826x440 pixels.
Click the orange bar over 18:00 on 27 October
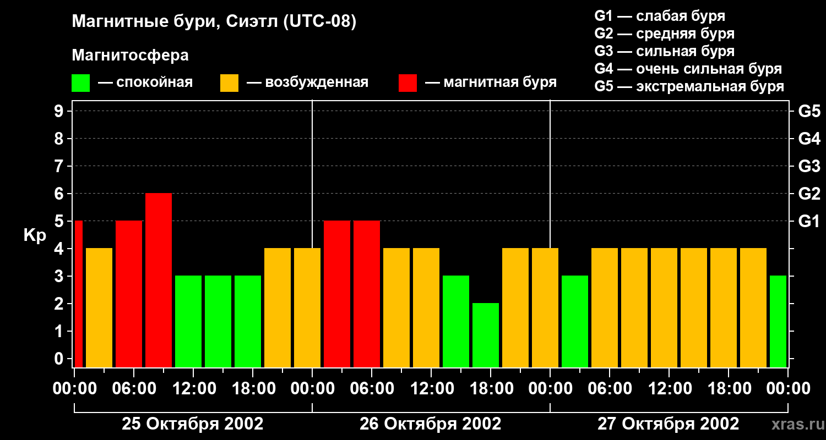[x=724, y=308]
